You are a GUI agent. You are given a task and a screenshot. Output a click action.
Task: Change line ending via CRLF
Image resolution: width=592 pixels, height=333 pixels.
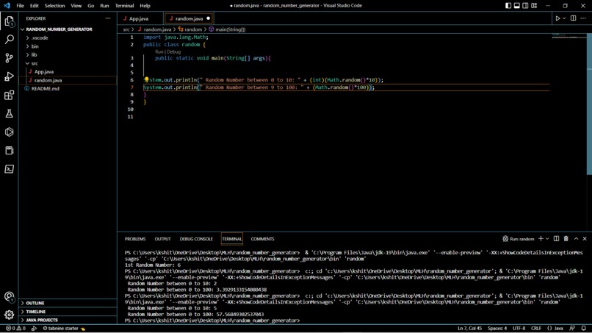(x=536, y=328)
